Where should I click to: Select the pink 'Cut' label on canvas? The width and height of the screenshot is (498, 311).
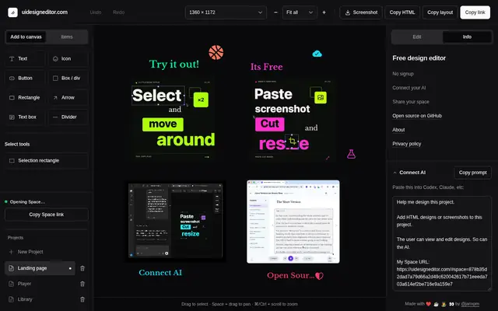point(270,124)
